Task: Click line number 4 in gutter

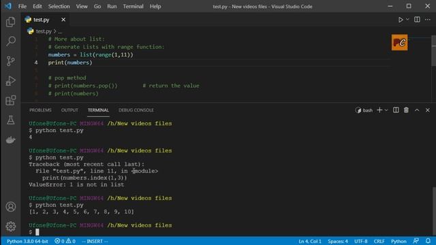Action: 36,63
